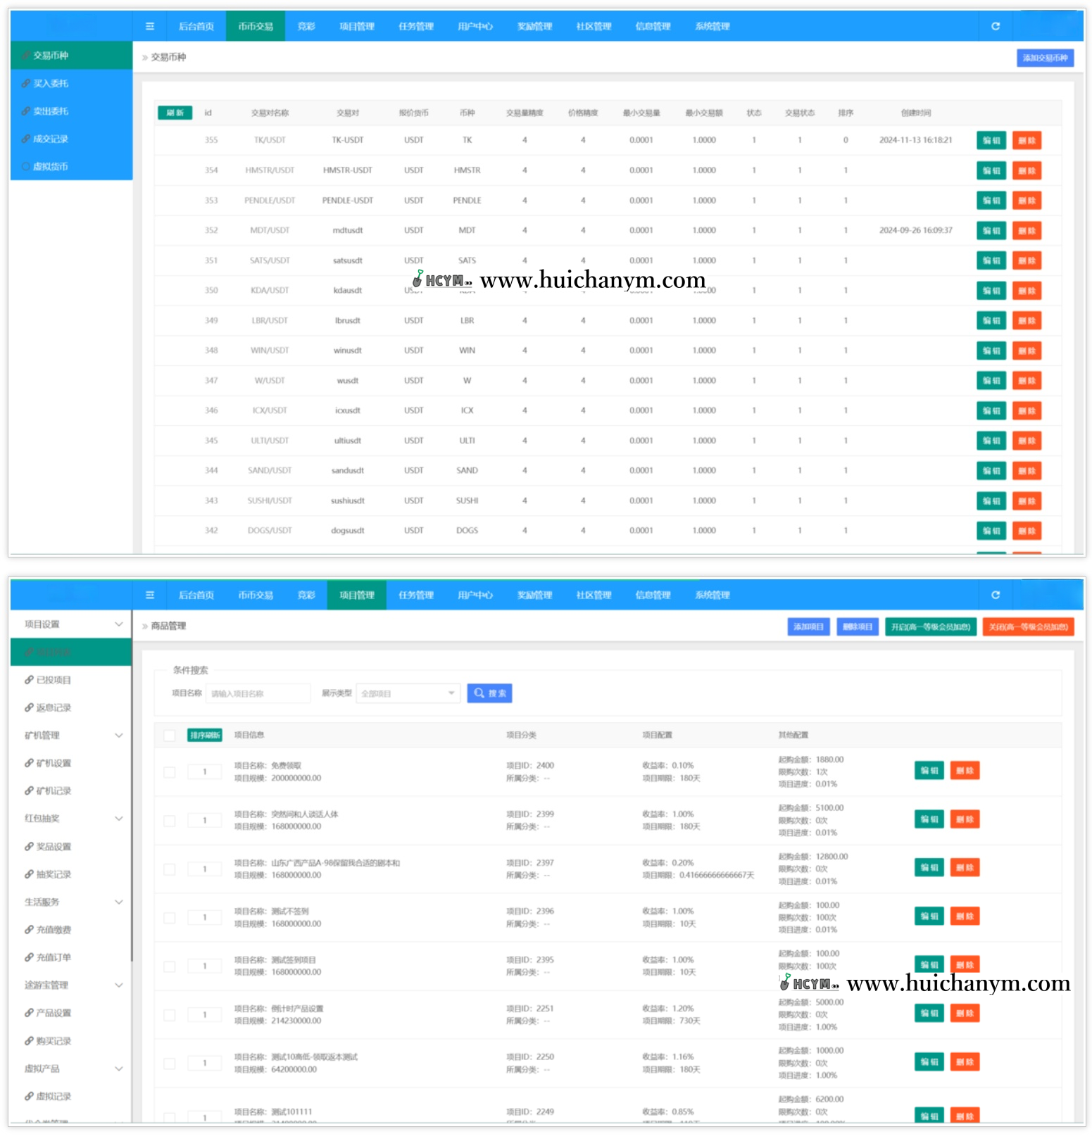The image size is (1092, 1141).
Task: Tick the select-all checkbox in the project table header
Action: pyautogui.click(x=170, y=736)
